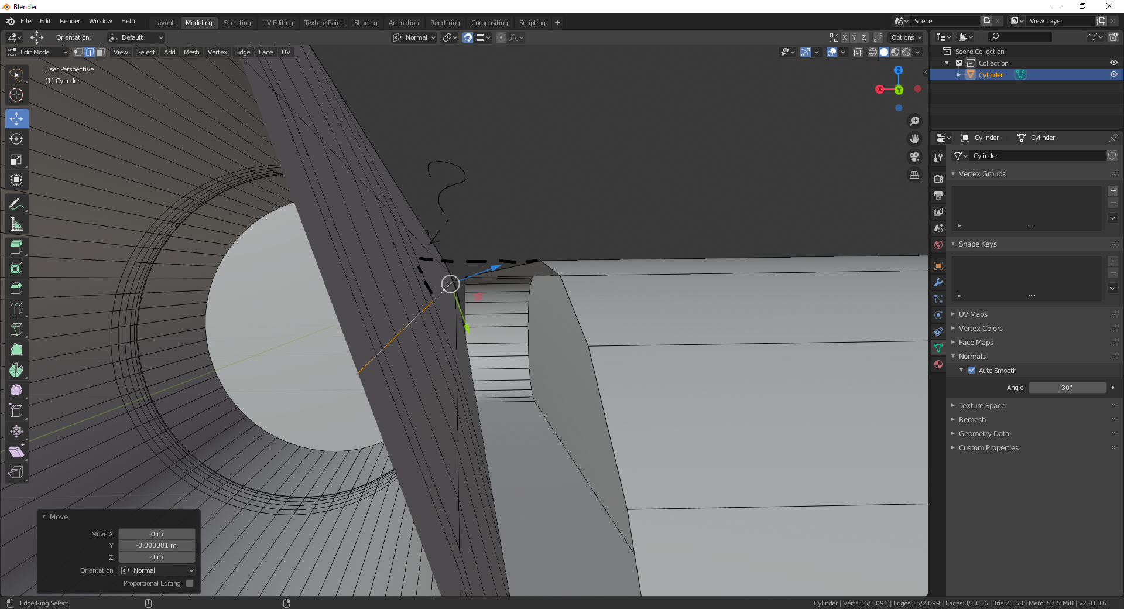Screen dimensions: 1124x609
Task: Click the outliner search field
Action: tap(1020, 37)
